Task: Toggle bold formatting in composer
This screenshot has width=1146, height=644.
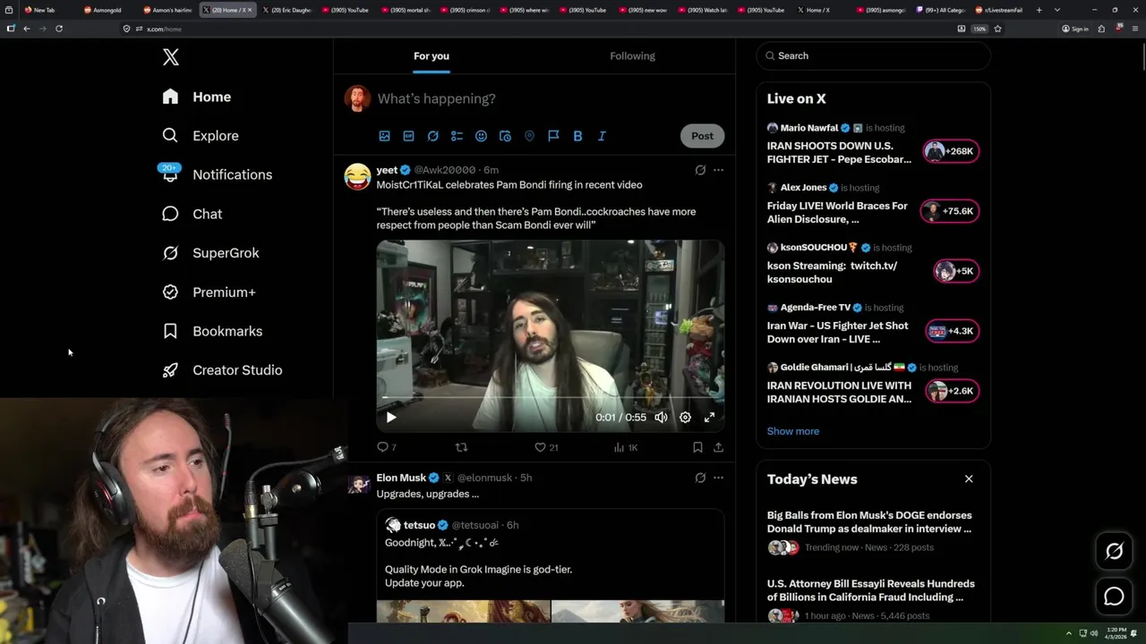Action: coord(577,136)
